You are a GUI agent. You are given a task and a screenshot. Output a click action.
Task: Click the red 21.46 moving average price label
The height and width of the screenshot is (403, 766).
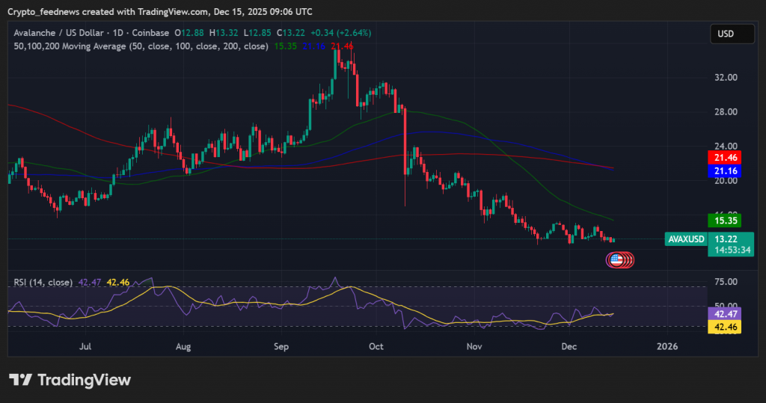point(724,158)
